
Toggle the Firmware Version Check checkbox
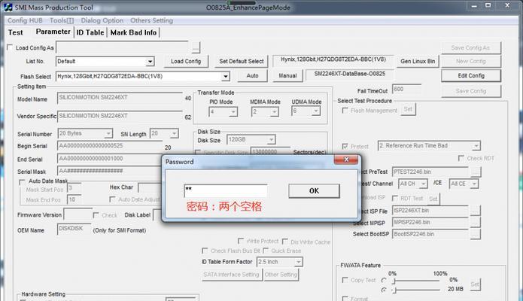coord(96,215)
